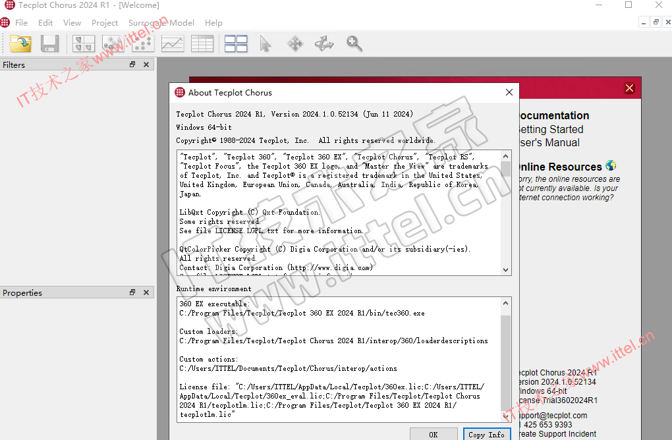The image size is (672, 440).
Task: Restore the inner Welcome document window
Action: tap(656, 22)
